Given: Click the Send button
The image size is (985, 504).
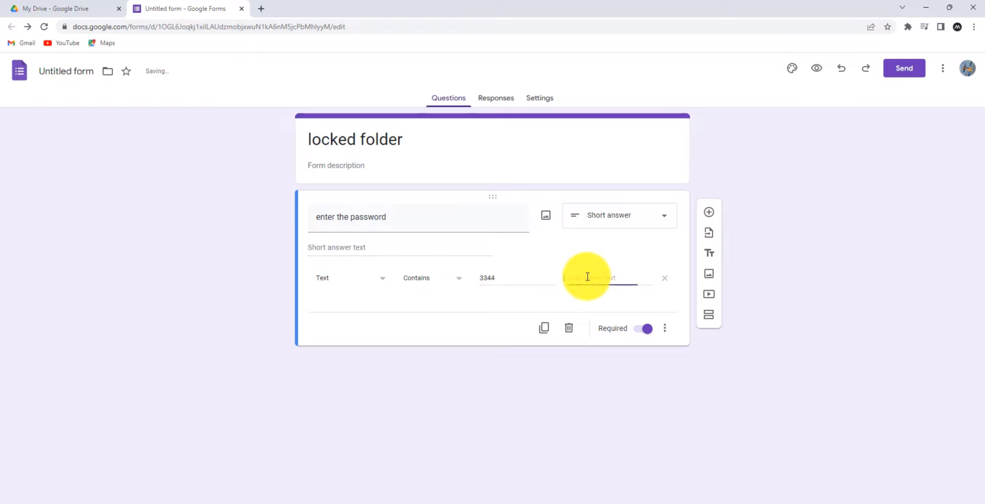Looking at the screenshot, I should (x=904, y=69).
